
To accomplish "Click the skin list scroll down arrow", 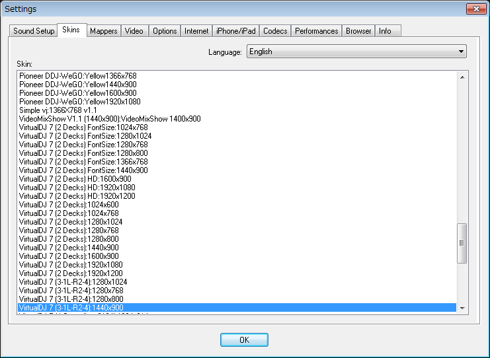I will tap(462, 308).
